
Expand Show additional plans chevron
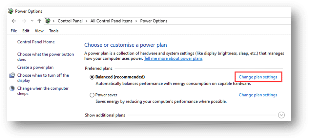pyautogui.click(x=281, y=115)
